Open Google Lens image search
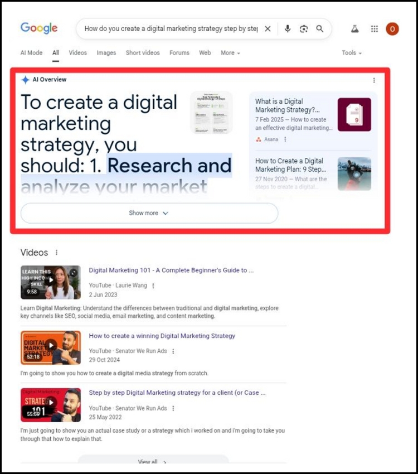Viewport: 418px width, 474px height. pos(304,29)
